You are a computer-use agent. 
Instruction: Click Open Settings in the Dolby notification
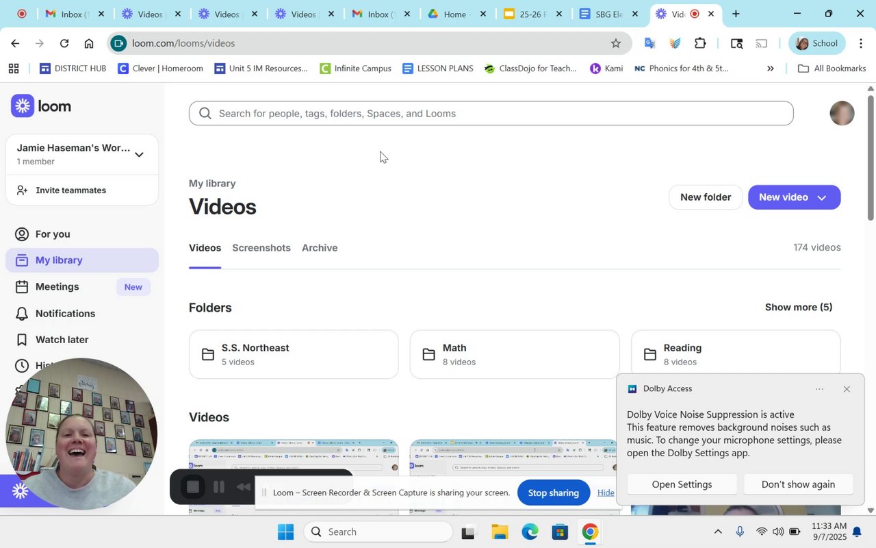(x=682, y=484)
